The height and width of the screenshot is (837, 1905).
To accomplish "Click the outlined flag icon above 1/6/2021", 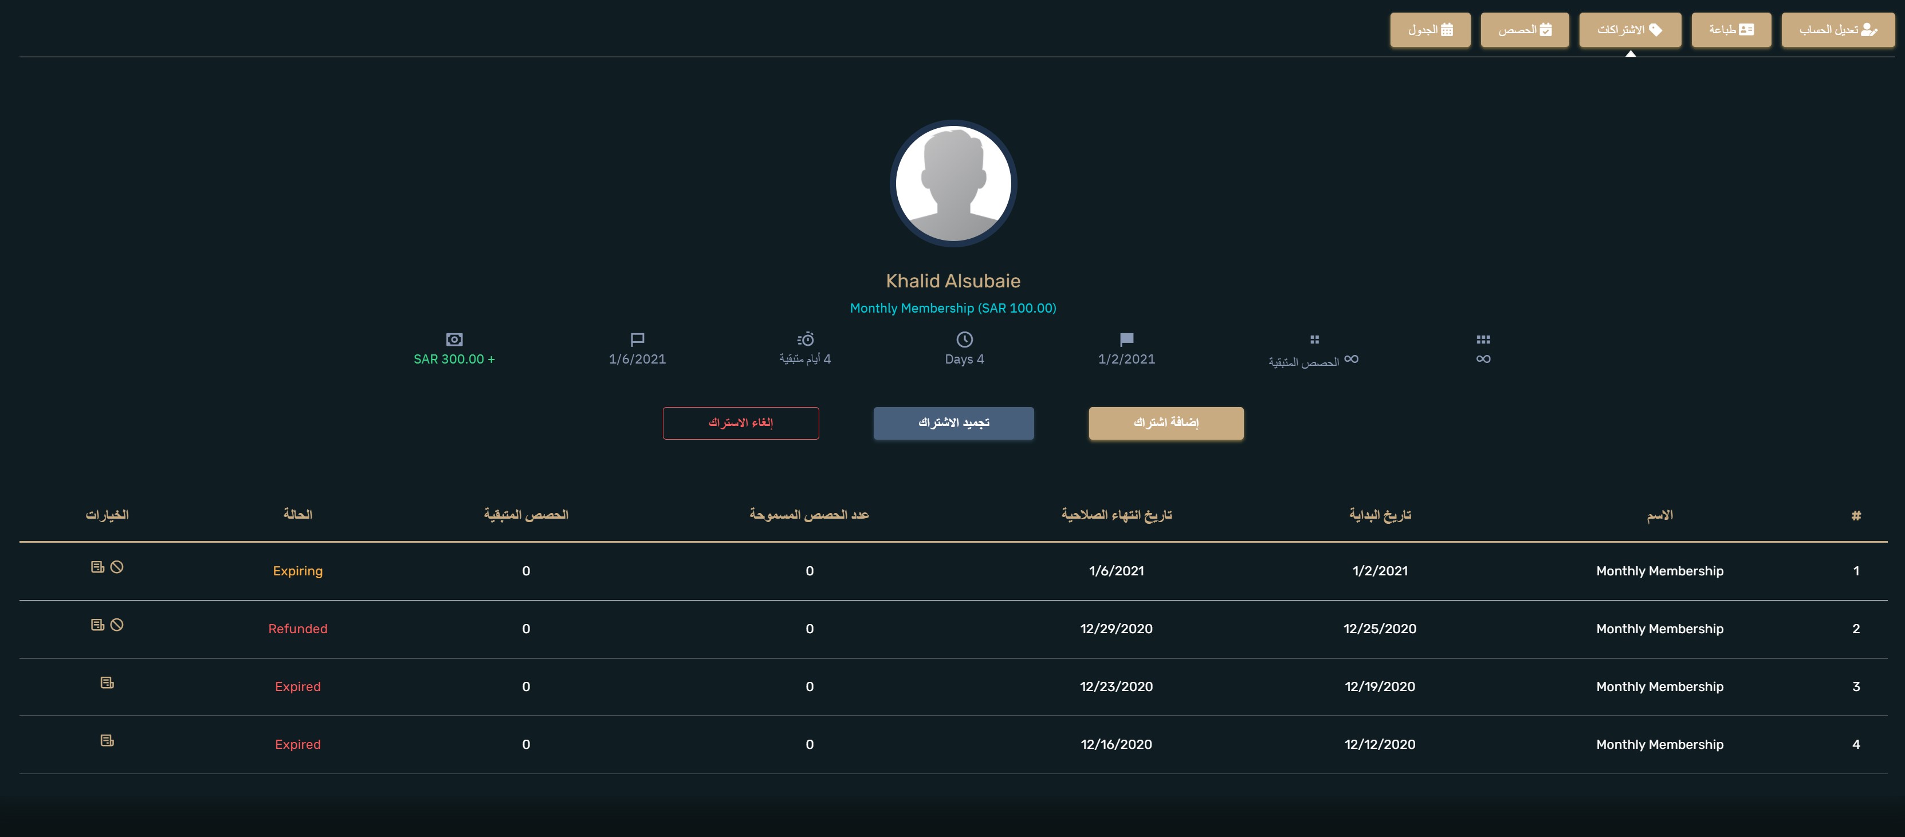I will [x=637, y=339].
